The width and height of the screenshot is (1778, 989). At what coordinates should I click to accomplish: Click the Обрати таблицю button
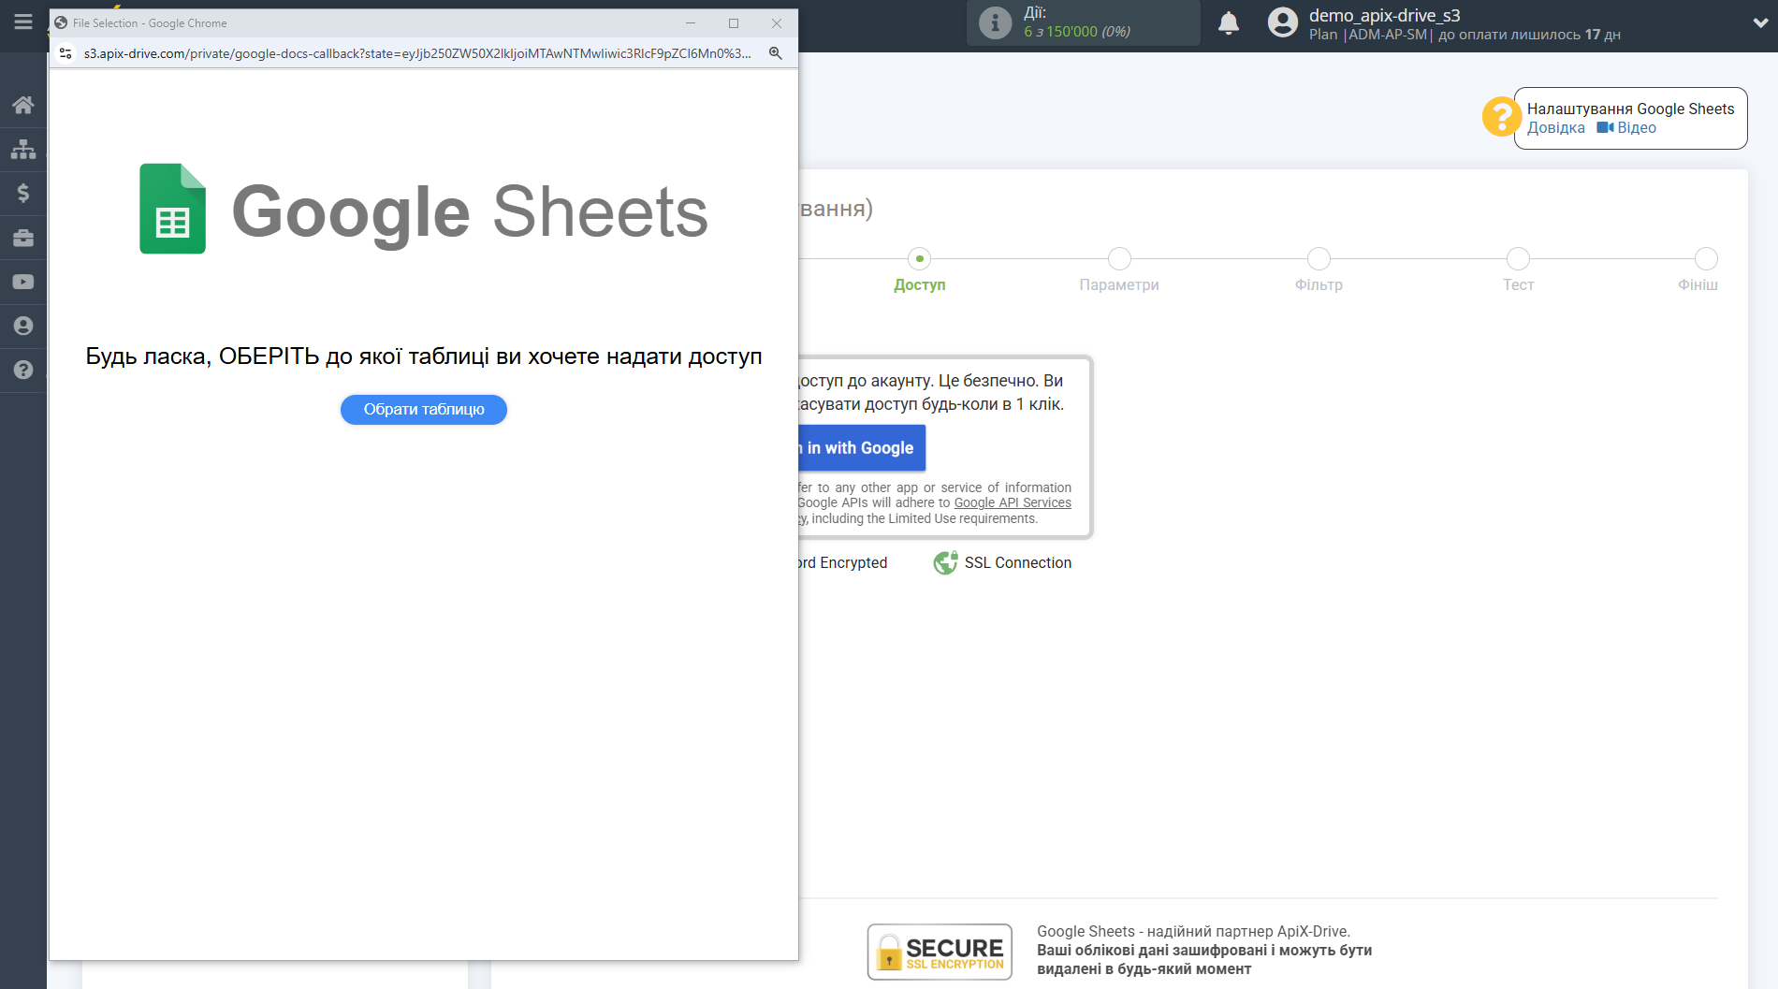[423, 410]
